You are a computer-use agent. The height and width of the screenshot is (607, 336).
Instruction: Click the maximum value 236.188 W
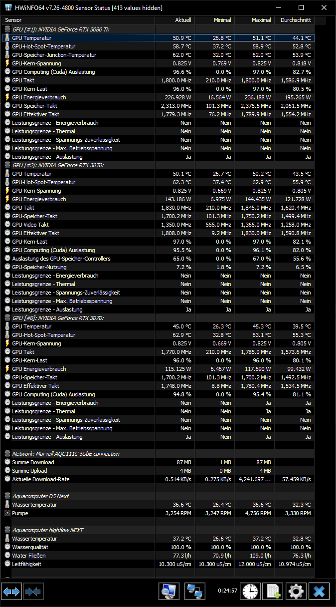click(257, 97)
